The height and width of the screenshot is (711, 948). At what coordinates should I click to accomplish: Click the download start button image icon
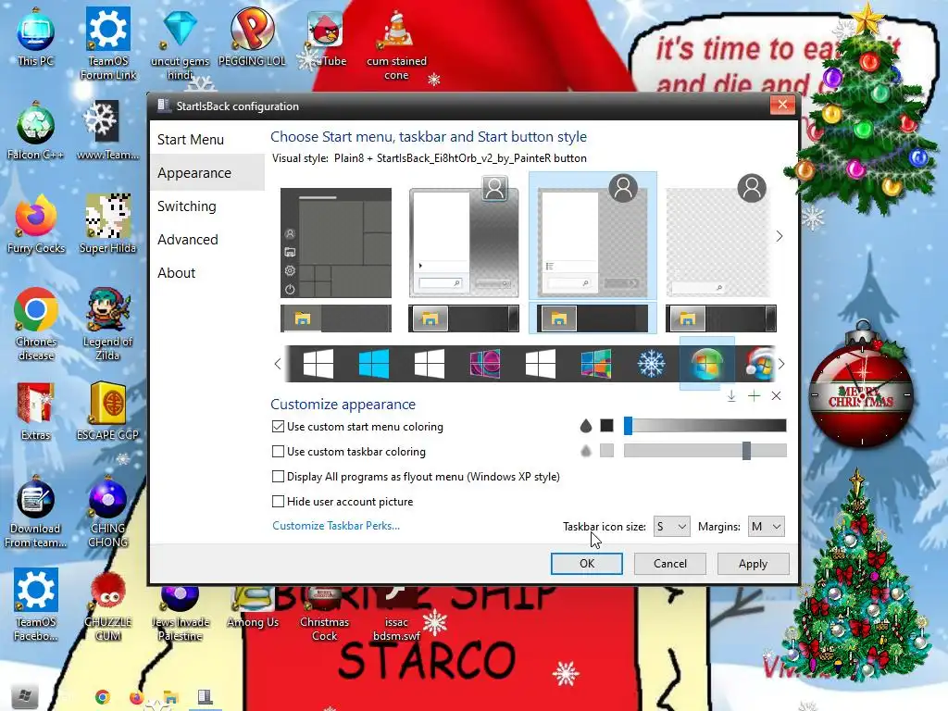pyautogui.click(x=731, y=396)
